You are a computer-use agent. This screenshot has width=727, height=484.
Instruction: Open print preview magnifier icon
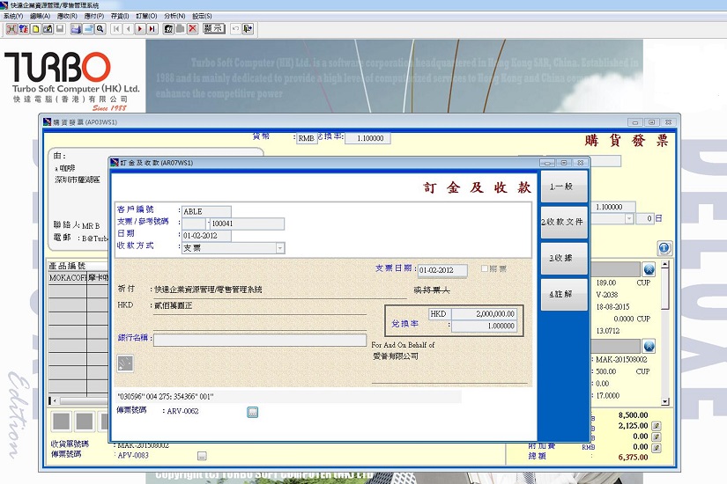(100, 29)
